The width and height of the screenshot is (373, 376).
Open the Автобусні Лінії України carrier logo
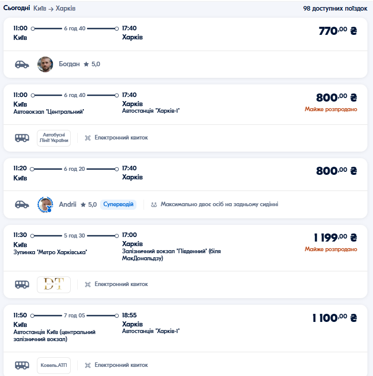tap(54, 138)
